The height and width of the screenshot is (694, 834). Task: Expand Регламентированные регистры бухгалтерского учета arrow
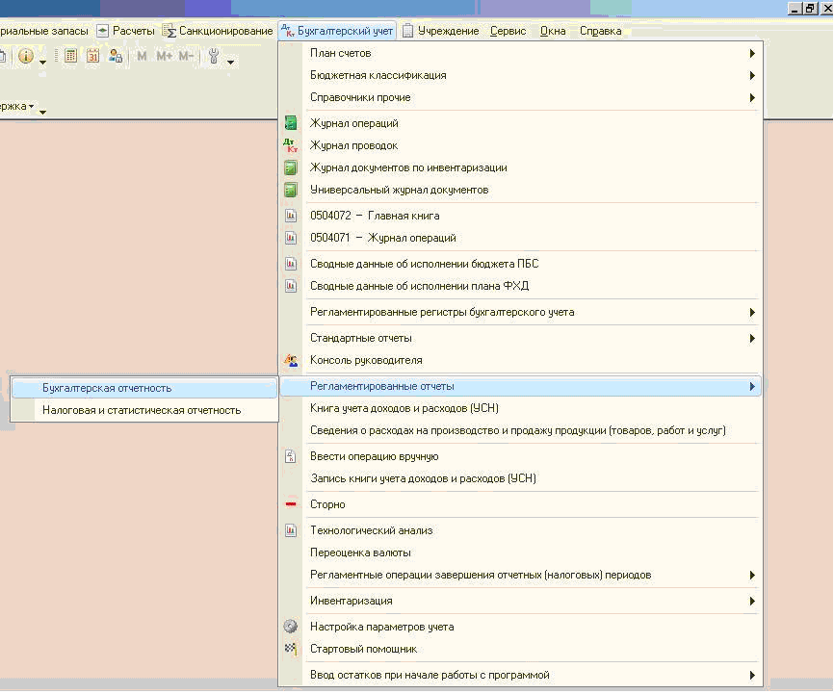click(752, 312)
